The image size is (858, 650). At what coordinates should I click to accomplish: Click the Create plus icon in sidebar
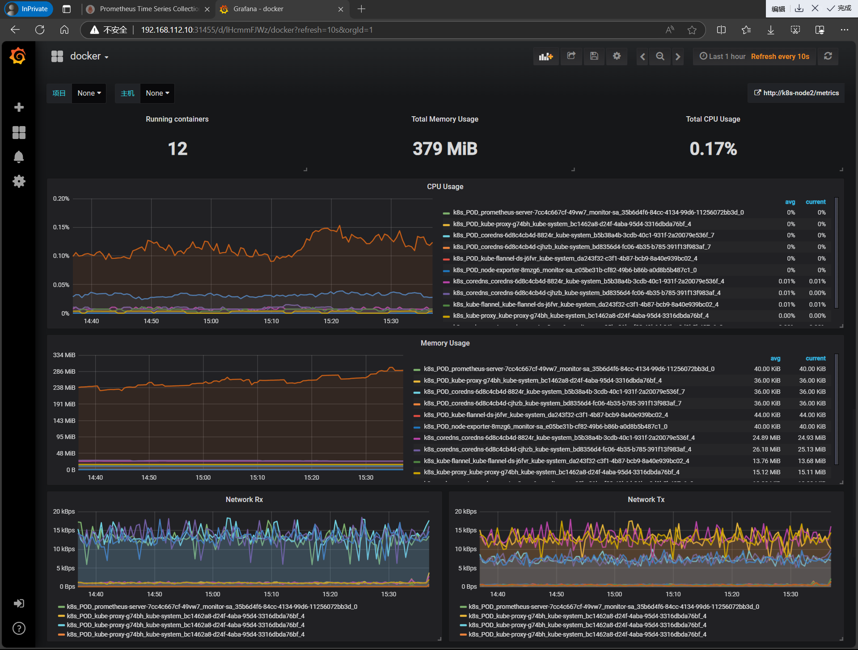[x=19, y=107]
